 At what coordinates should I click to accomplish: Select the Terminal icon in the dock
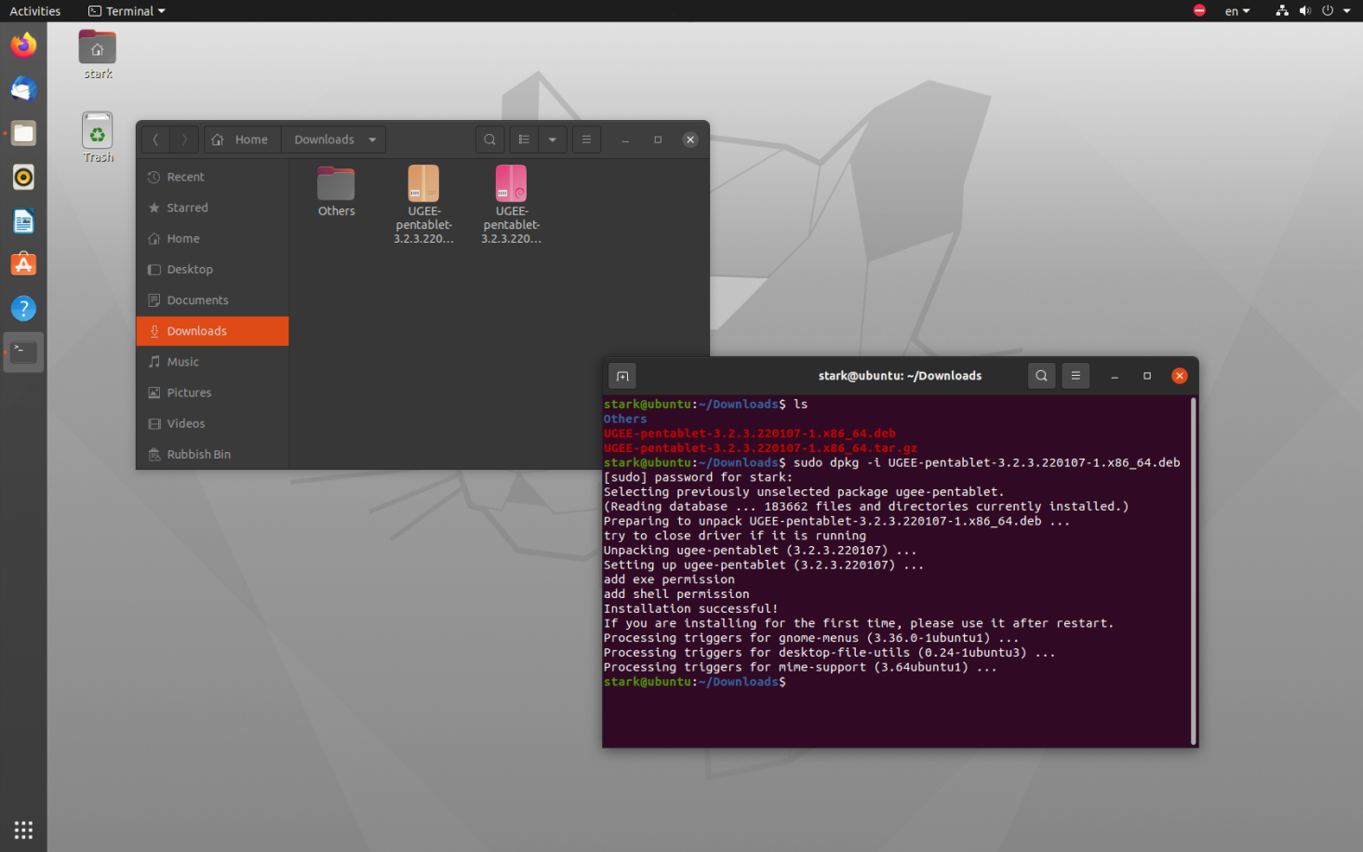23,352
